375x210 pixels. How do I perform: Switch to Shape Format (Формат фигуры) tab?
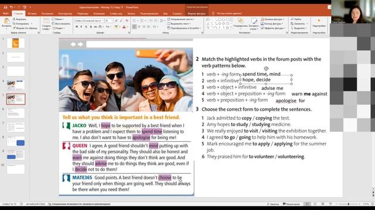[x=197, y=13]
